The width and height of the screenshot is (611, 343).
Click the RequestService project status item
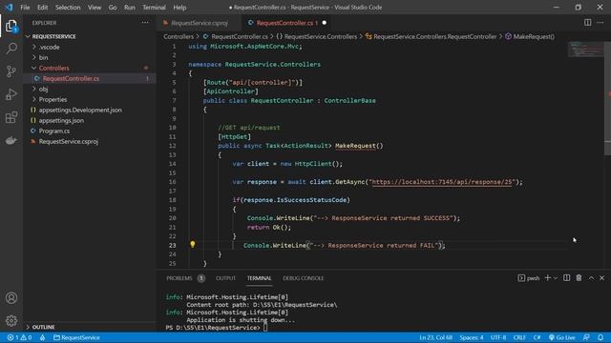[x=76, y=337]
